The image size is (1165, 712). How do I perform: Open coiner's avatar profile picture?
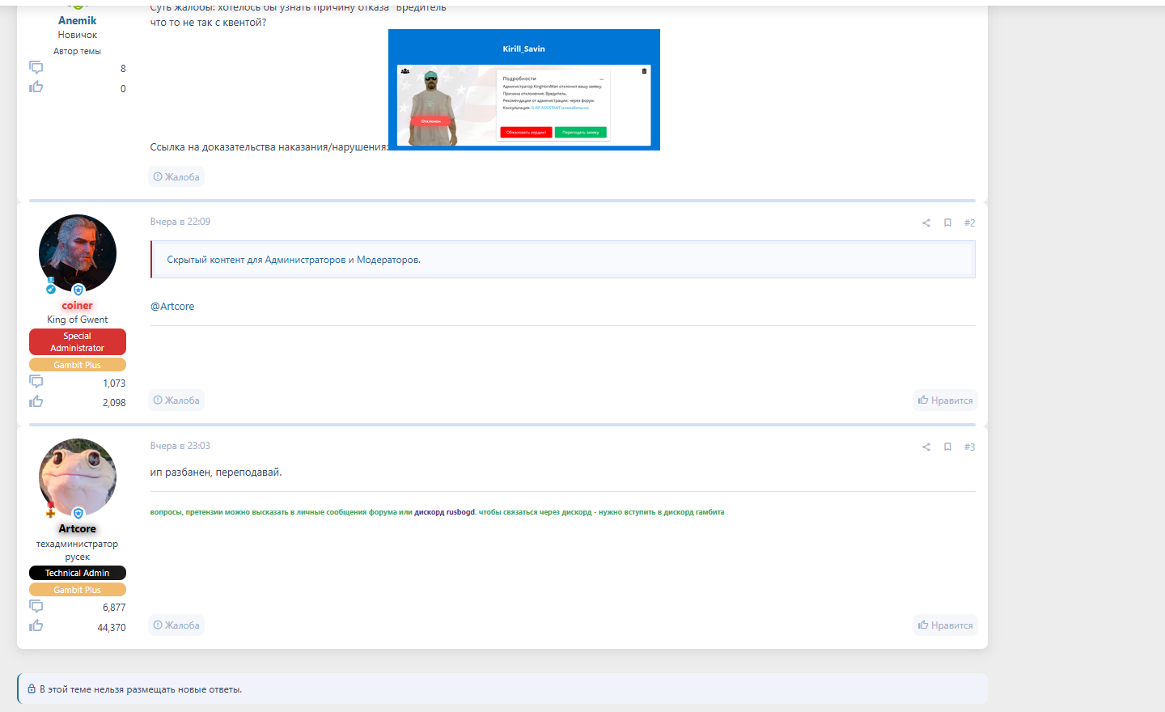(x=78, y=253)
